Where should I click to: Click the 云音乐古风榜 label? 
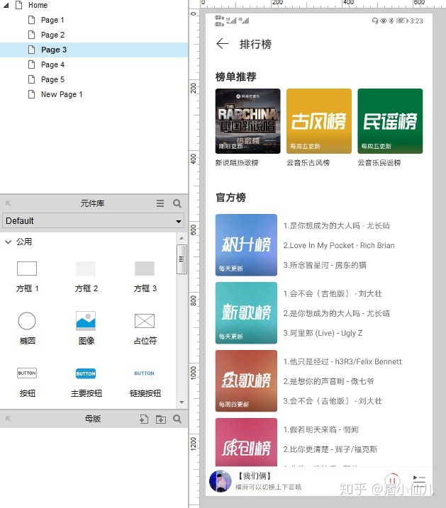click(x=308, y=163)
